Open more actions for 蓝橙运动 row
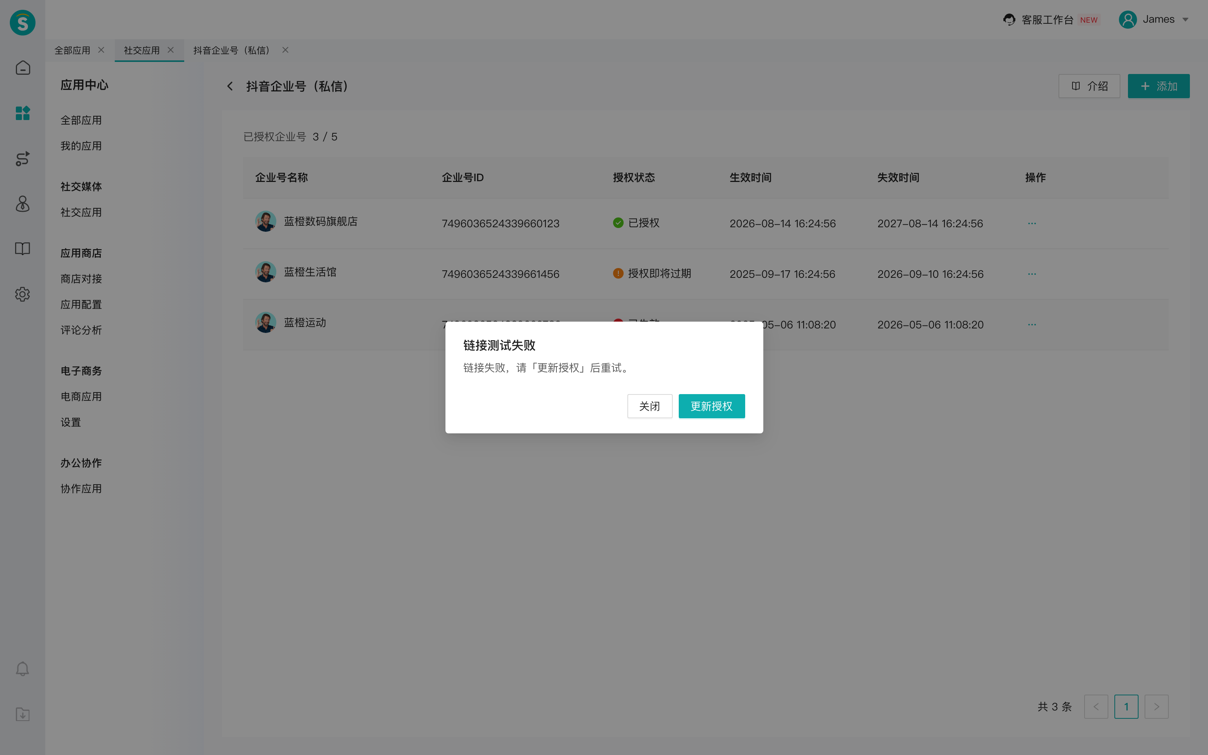Image resolution: width=1208 pixels, height=755 pixels. click(1032, 325)
